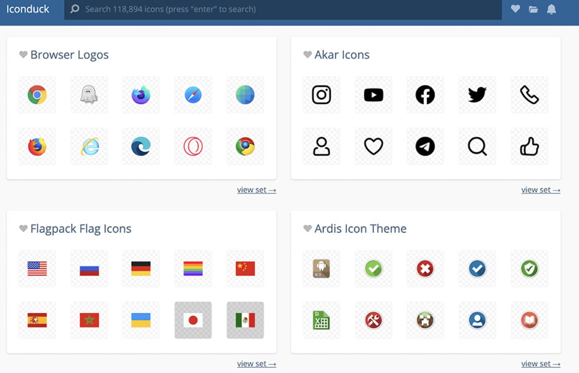Open the Akar Icons set title
Screen dimensions: 579x373
coord(342,55)
